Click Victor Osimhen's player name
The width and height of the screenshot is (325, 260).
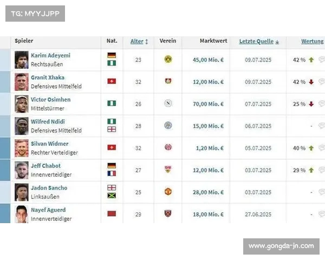pyautogui.click(x=51, y=100)
